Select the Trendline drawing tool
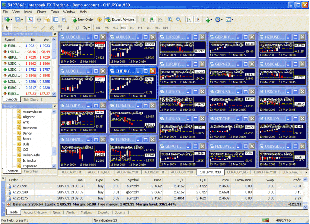 [43, 28]
